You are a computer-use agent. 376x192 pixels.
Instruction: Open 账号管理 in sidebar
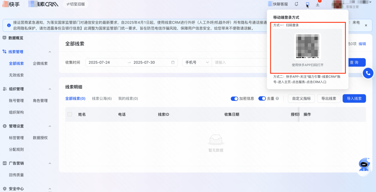pos(16,101)
